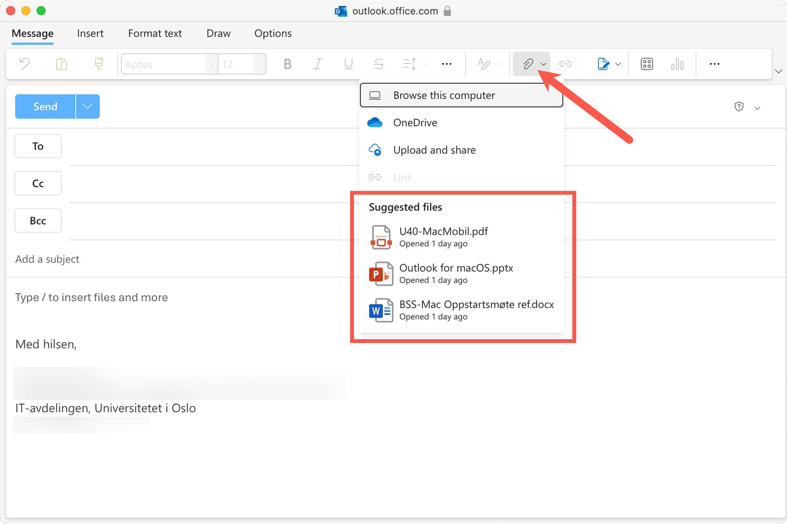Toggle Underline formatting
This screenshot has width=787, height=524.
click(x=348, y=64)
